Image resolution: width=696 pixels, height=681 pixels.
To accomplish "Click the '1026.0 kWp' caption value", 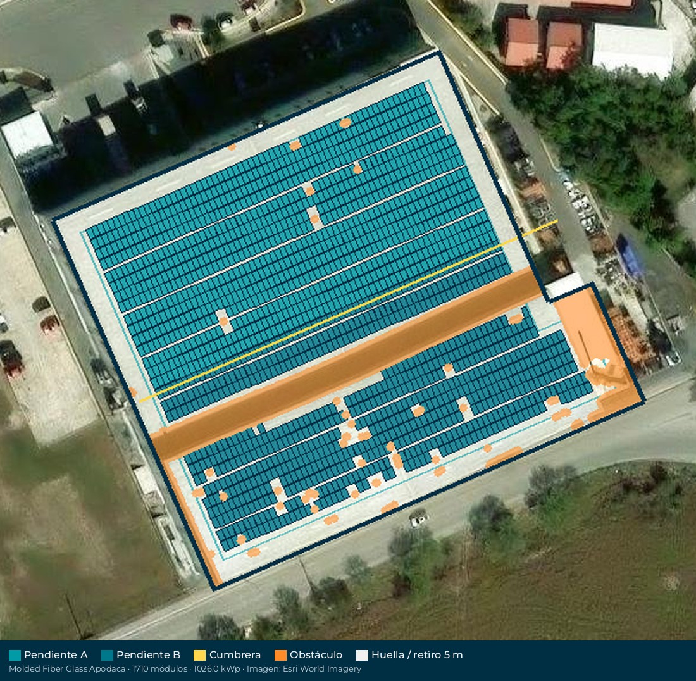I will click(216, 669).
